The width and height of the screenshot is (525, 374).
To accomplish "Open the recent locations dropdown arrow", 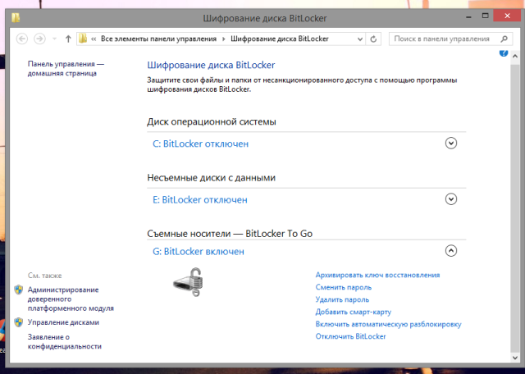I will click(x=54, y=39).
